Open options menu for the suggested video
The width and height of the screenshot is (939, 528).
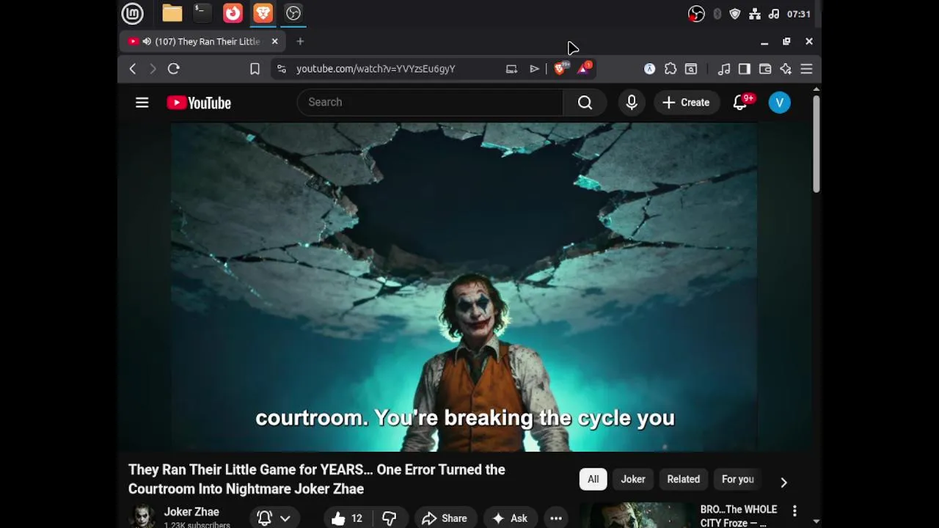794,510
